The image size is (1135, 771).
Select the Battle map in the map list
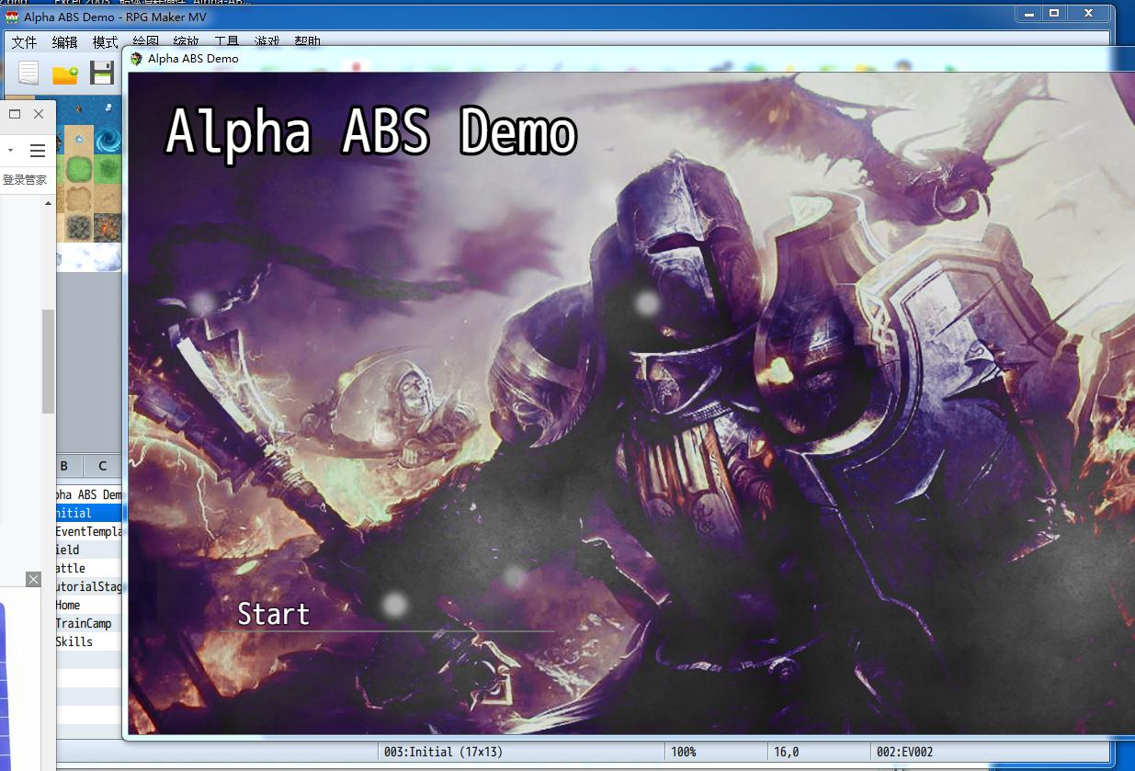point(88,568)
